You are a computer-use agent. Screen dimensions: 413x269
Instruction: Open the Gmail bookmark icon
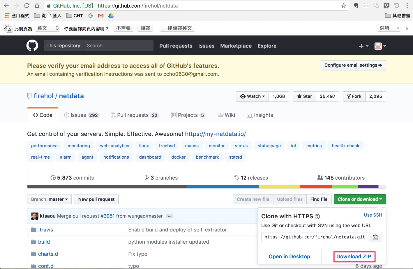[101, 15]
